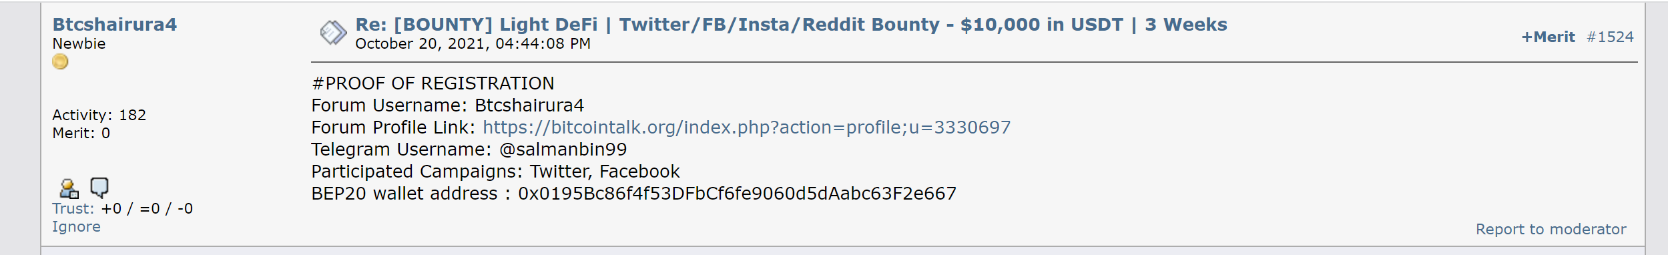Follow the bitcointalk.org profile URL
This screenshot has height=255, width=1668.
tap(746, 127)
